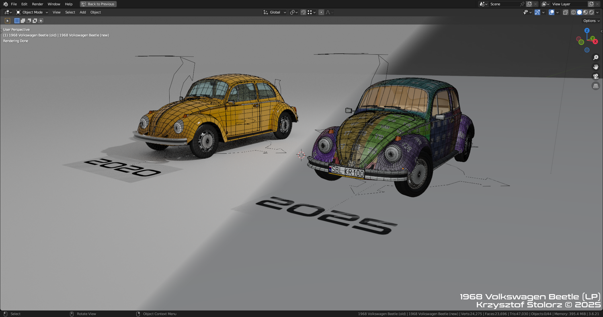This screenshot has width=603, height=317.
Task: Click the Scene name field
Action: click(x=504, y=4)
